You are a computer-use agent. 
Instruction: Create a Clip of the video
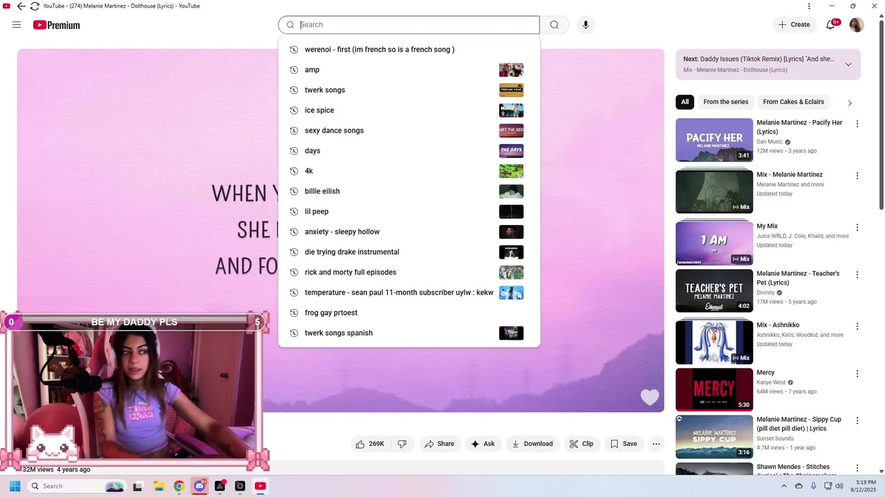[x=581, y=444]
